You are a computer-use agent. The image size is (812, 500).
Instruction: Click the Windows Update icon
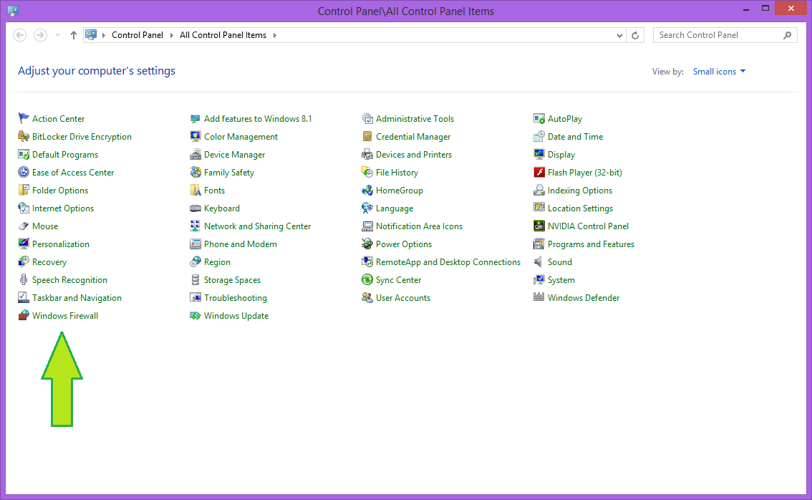(195, 315)
